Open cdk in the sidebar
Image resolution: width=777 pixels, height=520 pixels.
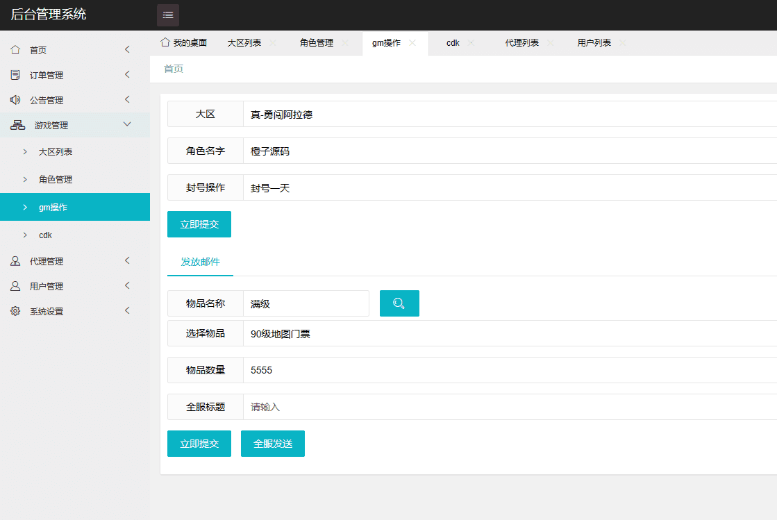tap(45, 235)
